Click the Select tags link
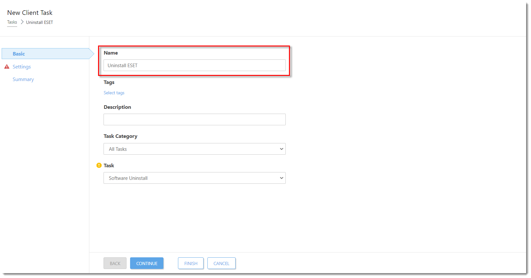Screen dimensions: 531x278 tap(114, 93)
